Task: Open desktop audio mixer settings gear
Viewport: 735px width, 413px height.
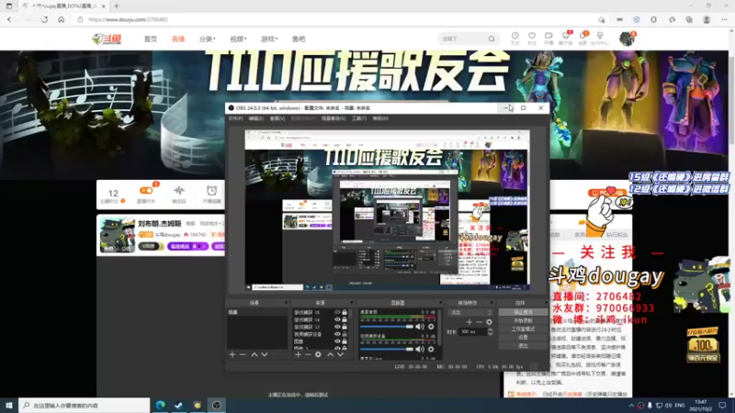Action: pos(431,327)
